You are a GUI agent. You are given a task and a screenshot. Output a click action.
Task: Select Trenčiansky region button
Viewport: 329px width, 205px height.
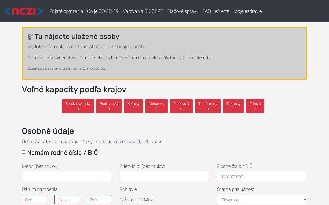click(x=208, y=106)
